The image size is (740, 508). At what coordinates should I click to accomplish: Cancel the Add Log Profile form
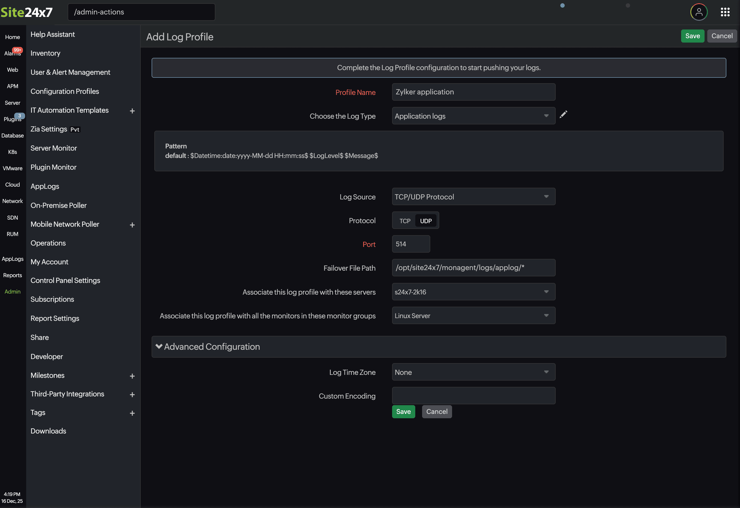[722, 36]
